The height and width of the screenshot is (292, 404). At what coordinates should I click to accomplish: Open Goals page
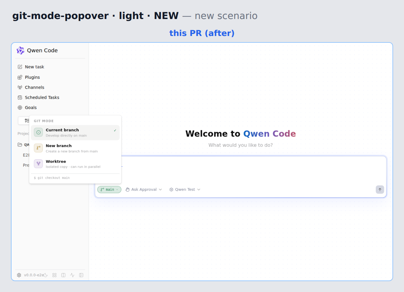point(50,108)
